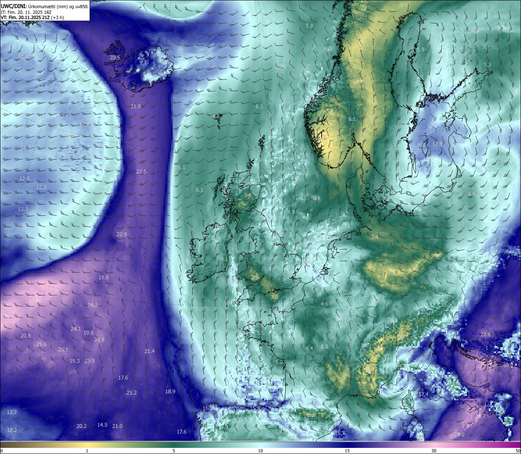Click the 21.9 value south of Iceland

136,106
